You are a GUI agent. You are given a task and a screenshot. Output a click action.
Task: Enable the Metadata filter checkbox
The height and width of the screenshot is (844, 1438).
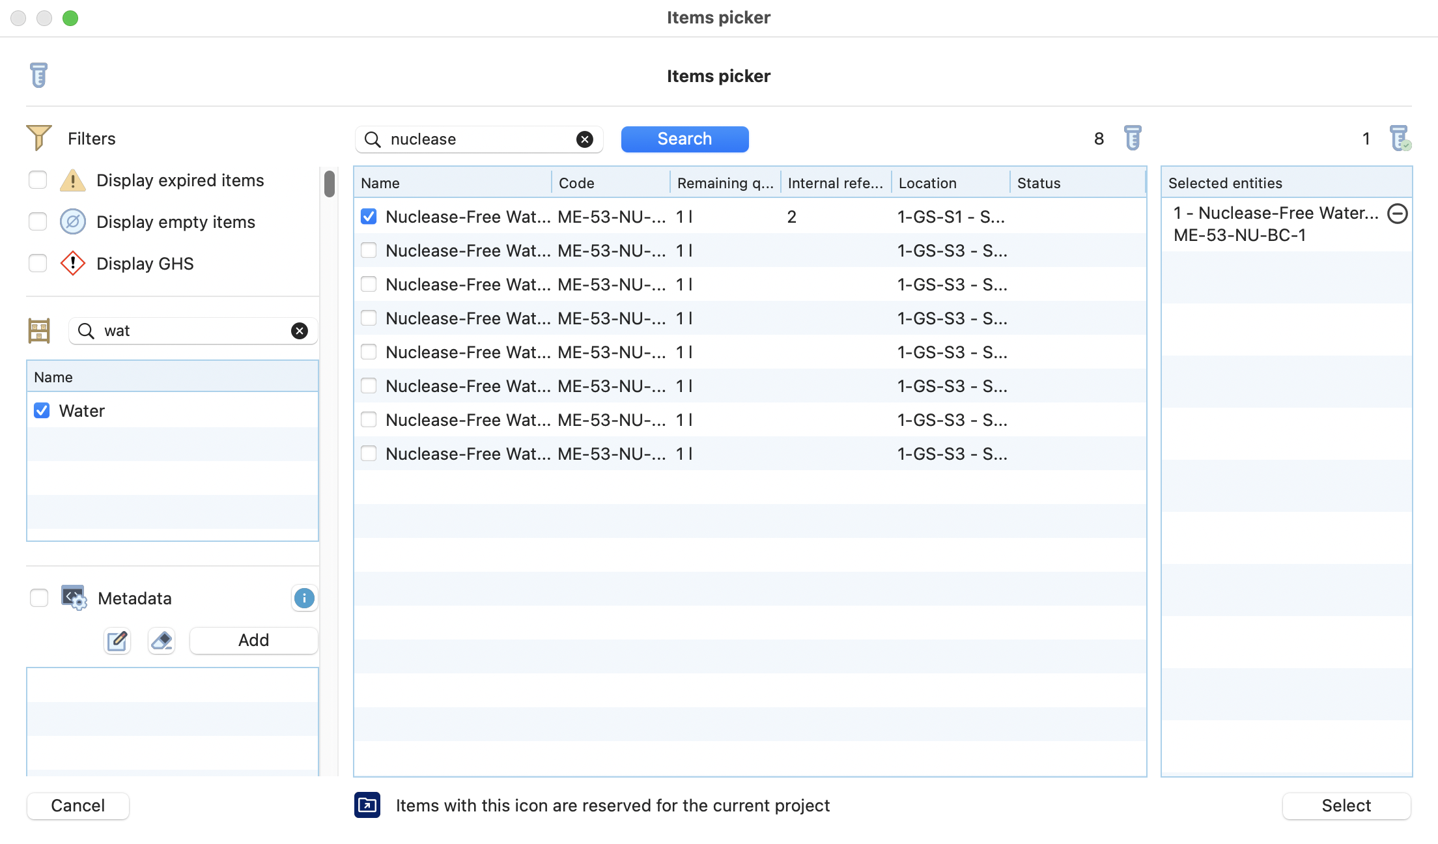[39, 598]
